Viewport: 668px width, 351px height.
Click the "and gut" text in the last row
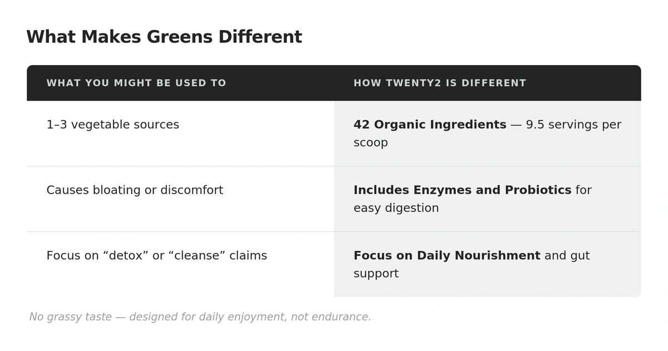[567, 256]
